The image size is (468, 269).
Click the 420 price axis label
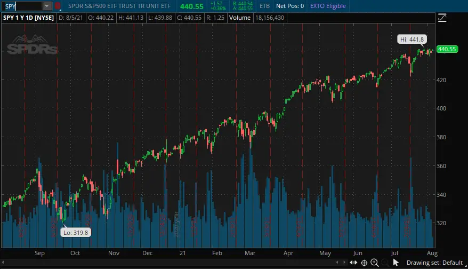pyautogui.click(x=441, y=80)
